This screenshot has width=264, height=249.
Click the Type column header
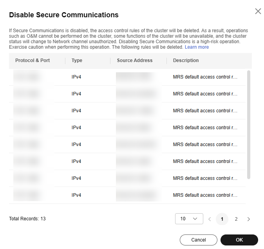[x=77, y=60]
